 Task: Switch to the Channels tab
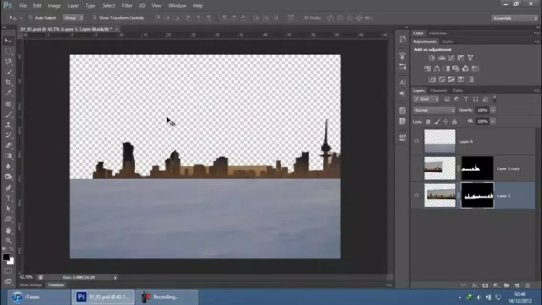[x=438, y=91]
